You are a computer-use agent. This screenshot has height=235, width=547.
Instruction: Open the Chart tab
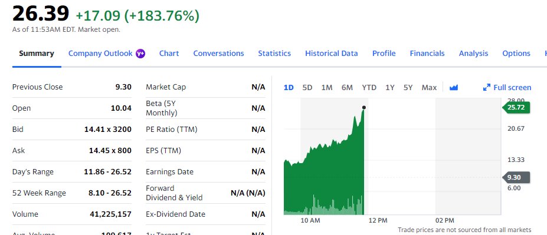click(x=169, y=54)
